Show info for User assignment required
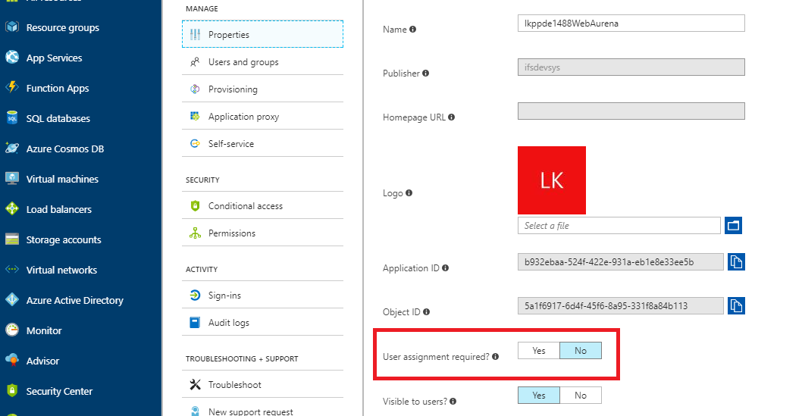 point(495,357)
